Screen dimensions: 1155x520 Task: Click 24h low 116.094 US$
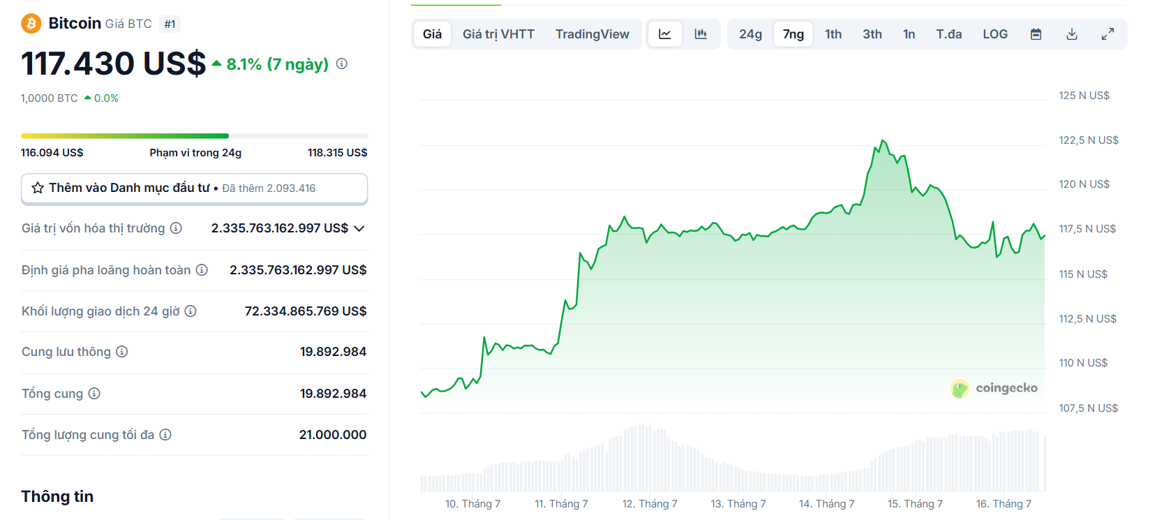tap(52, 153)
